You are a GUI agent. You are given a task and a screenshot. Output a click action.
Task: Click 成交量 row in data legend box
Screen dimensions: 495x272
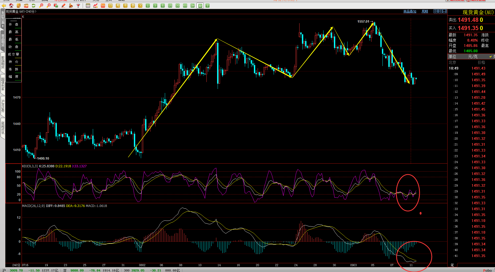coord(14,54)
